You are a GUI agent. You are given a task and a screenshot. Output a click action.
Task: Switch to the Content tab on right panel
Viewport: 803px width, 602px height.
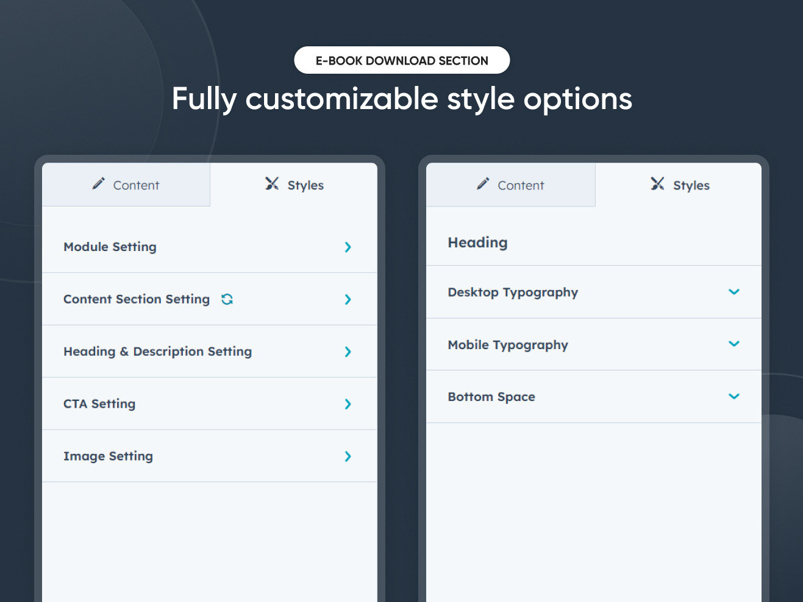tap(510, 185)
